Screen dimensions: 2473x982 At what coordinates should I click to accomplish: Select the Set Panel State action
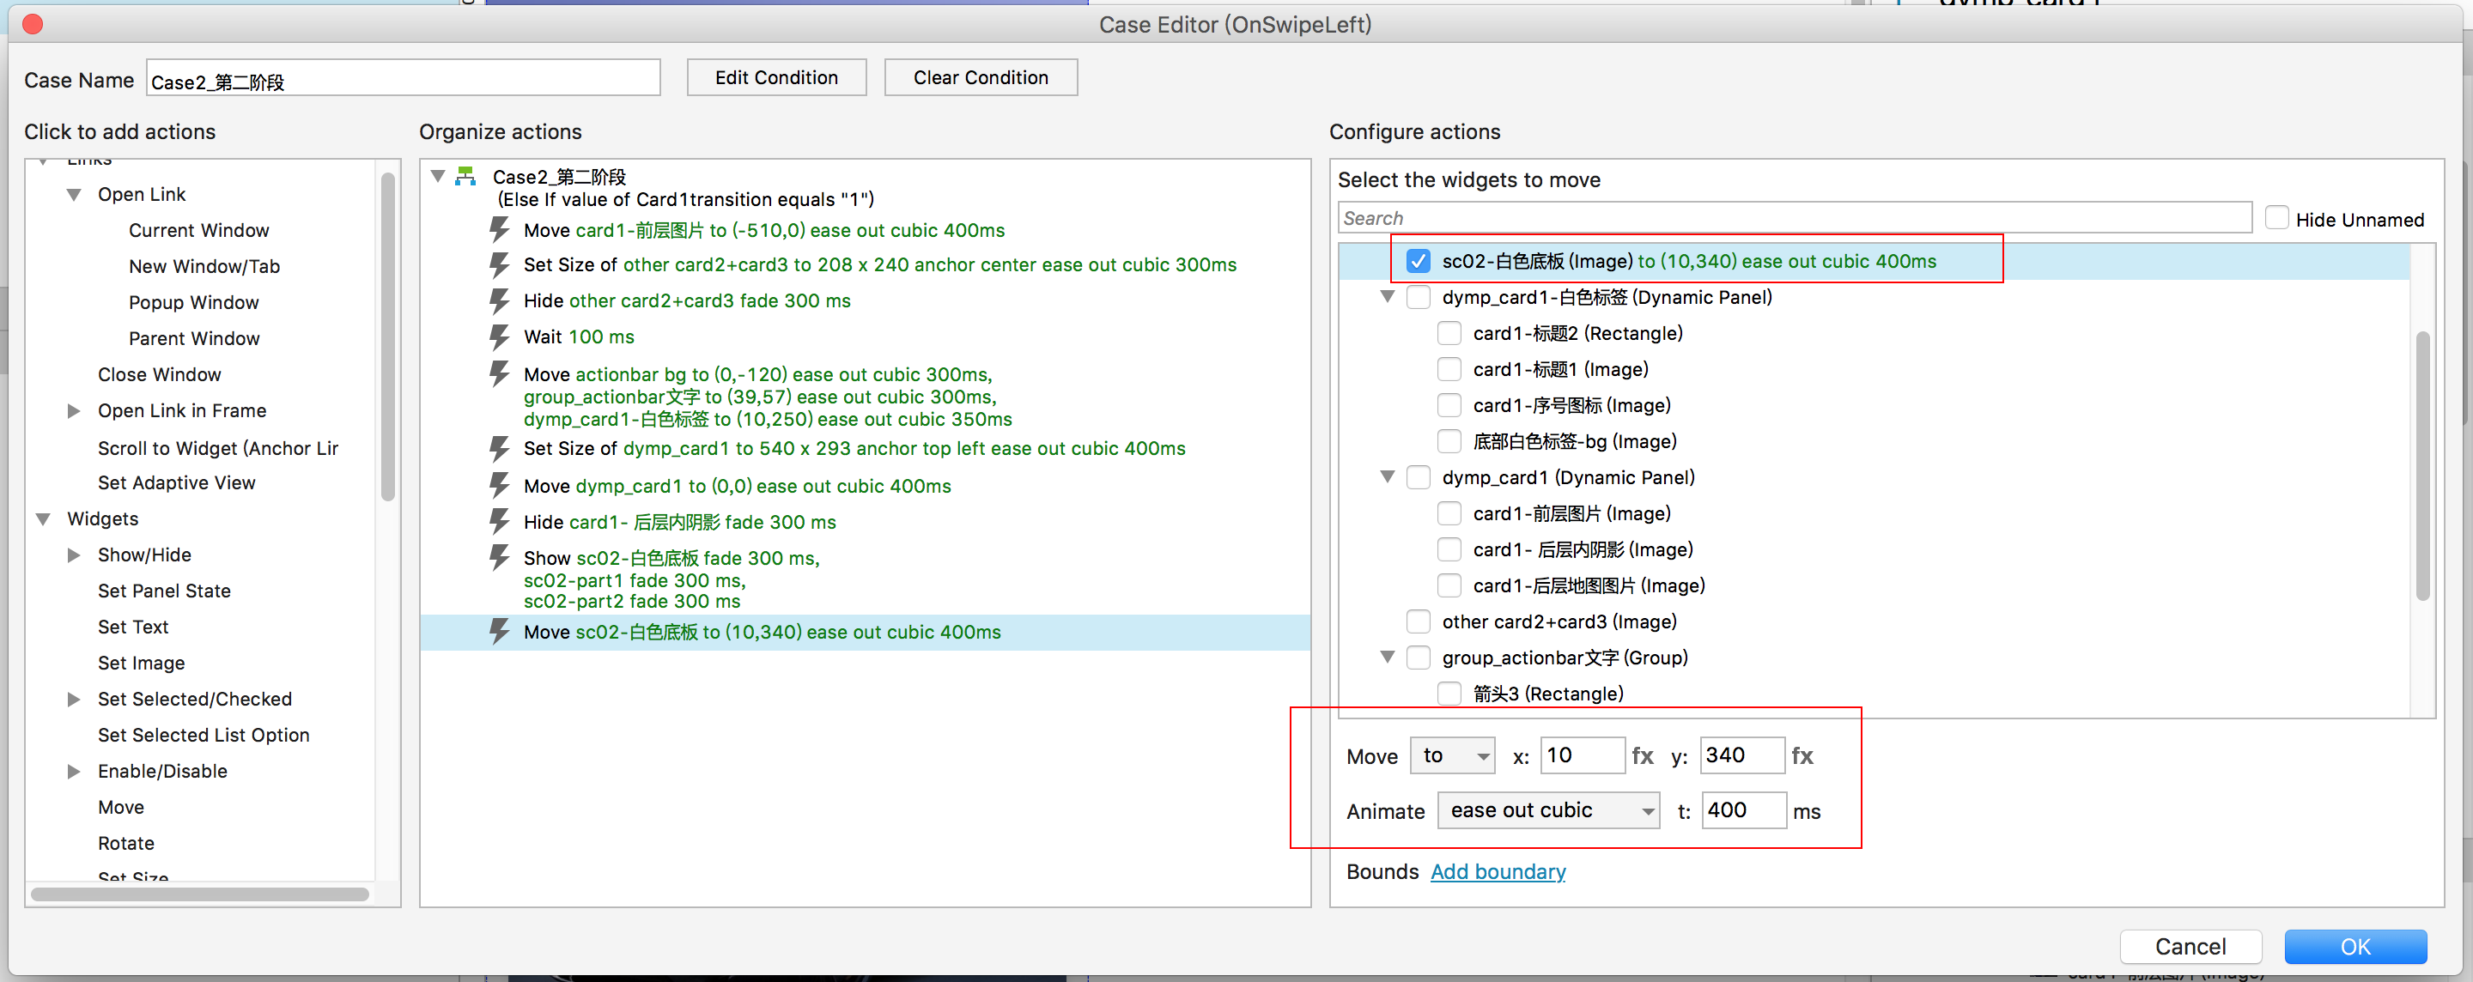(x=164, y=591)
